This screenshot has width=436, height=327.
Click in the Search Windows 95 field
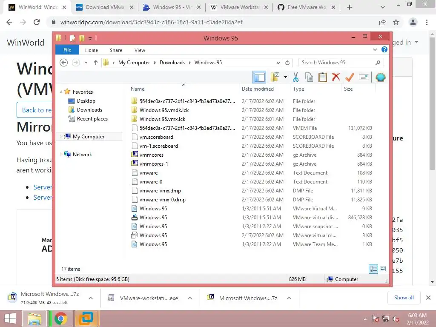tap(341, 63)
